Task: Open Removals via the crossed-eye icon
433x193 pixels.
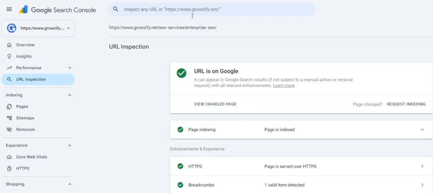Action: [9, 129]
